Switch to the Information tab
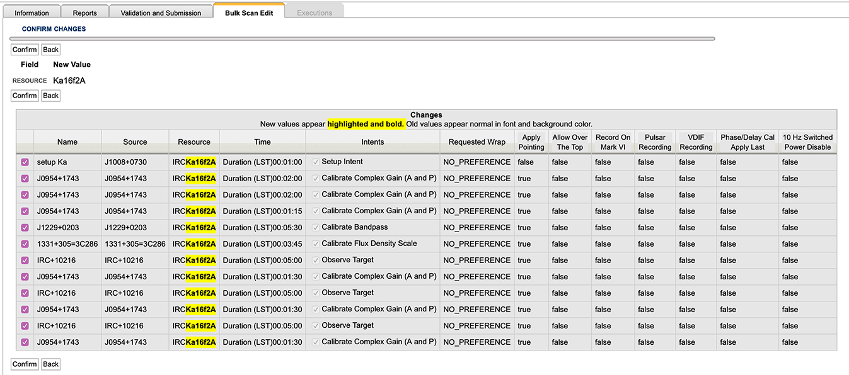The width and height of the screenshot is (849, 375). (x=32, y=13)
